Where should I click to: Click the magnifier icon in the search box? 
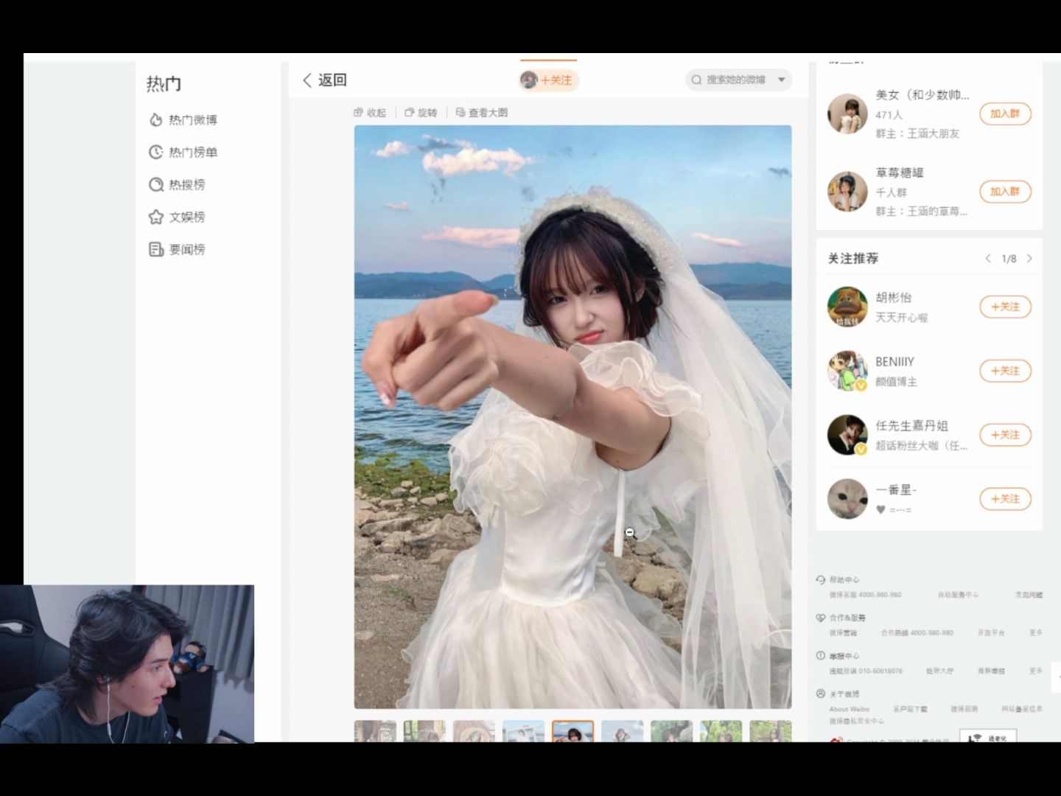click(x=696, y=80)
